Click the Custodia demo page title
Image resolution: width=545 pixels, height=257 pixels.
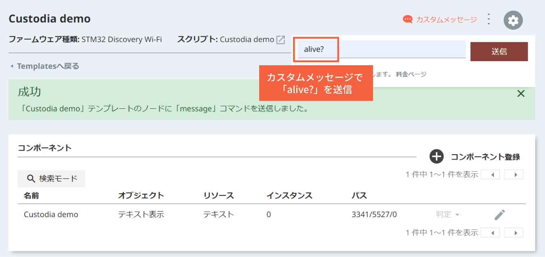(x=49, y=19)
